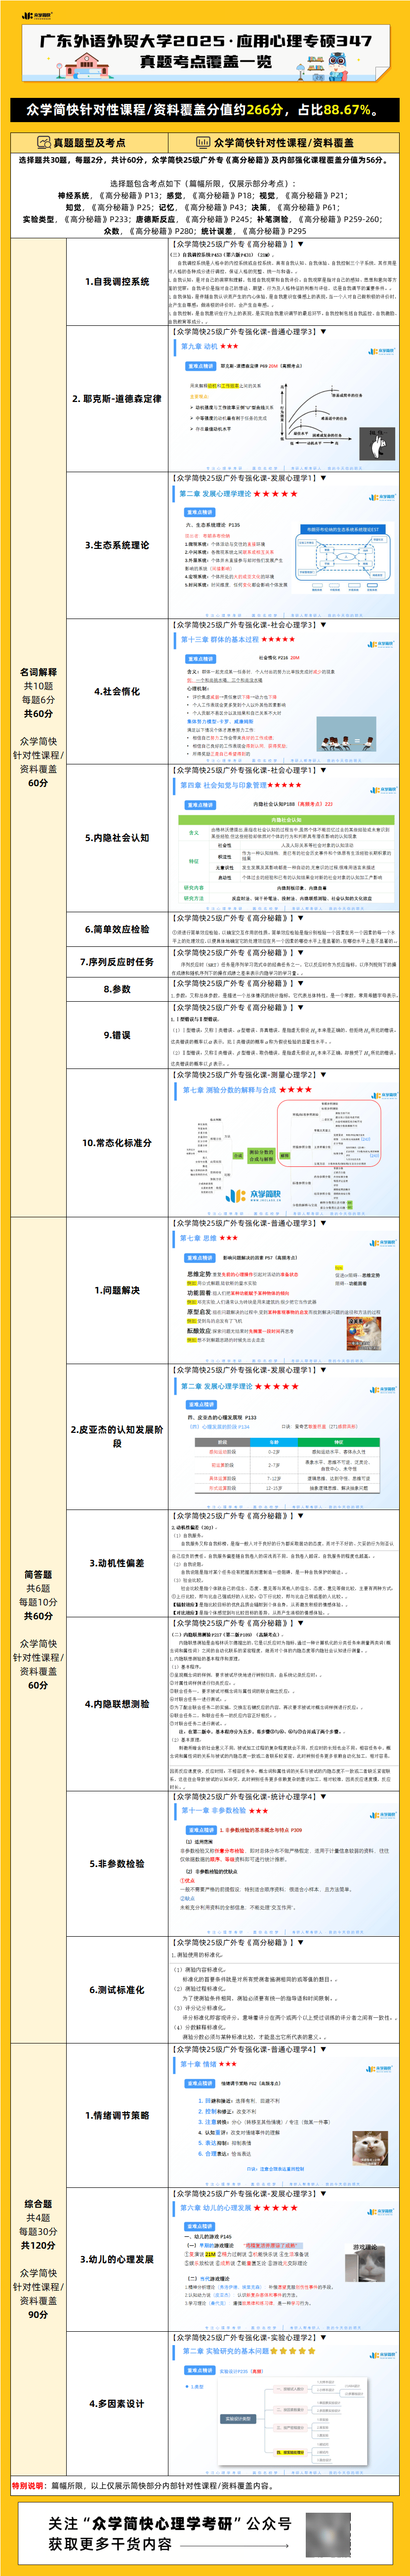Click the topic 1.自我调控系统

point(117,282)
